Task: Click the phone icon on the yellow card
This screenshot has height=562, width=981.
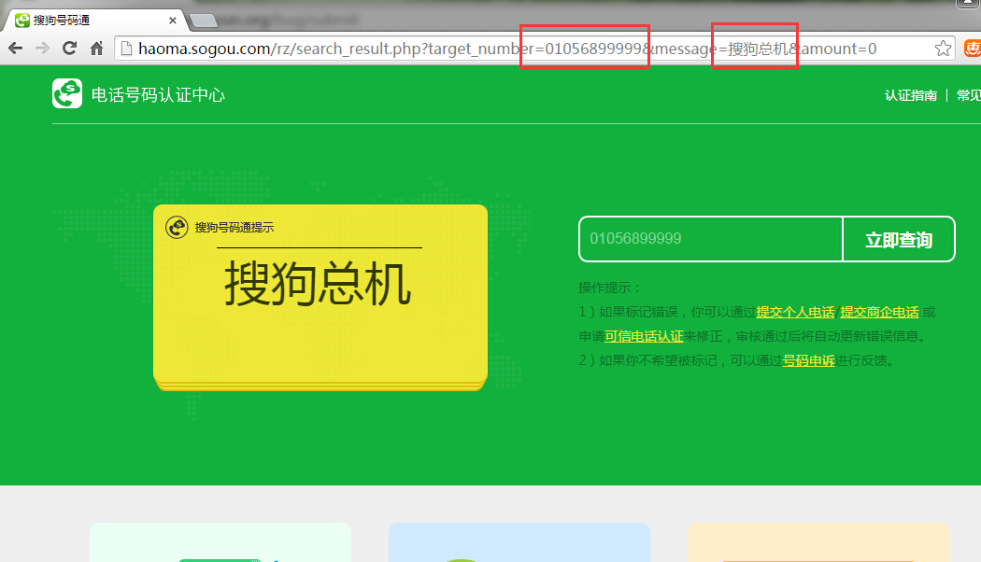Action: [177, 227]
